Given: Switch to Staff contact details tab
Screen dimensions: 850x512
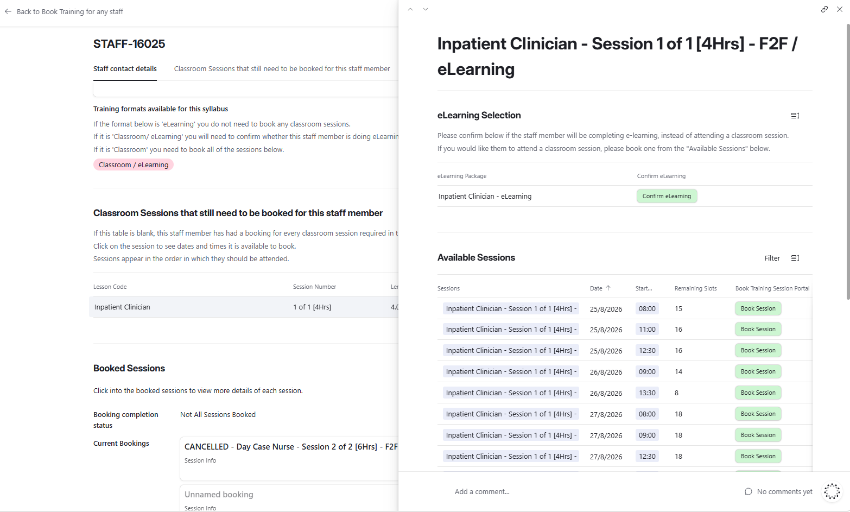Looking at the screenshot, I should tap(125, 69).
